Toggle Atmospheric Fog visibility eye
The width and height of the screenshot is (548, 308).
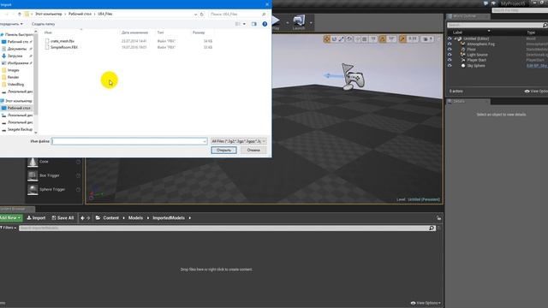click(450, 44)
